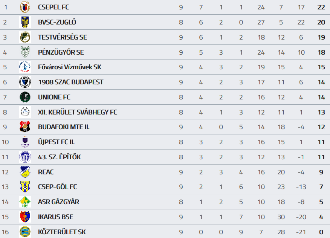Open the CSEP-GÓL FC team page
Viewport: 330px width, 238px height.
tap(58, 187)
